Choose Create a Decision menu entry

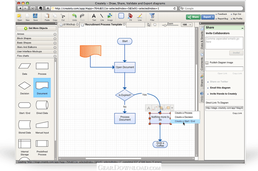tap(184, 117)
